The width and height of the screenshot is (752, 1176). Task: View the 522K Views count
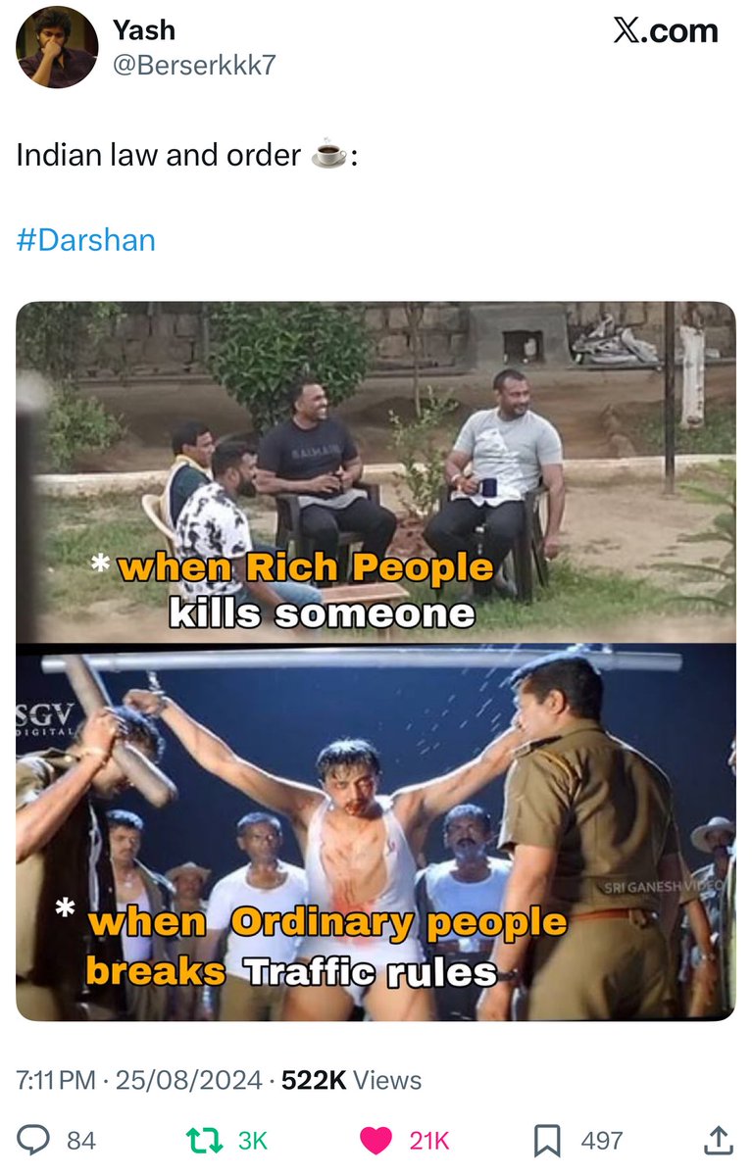[351, 1080]
